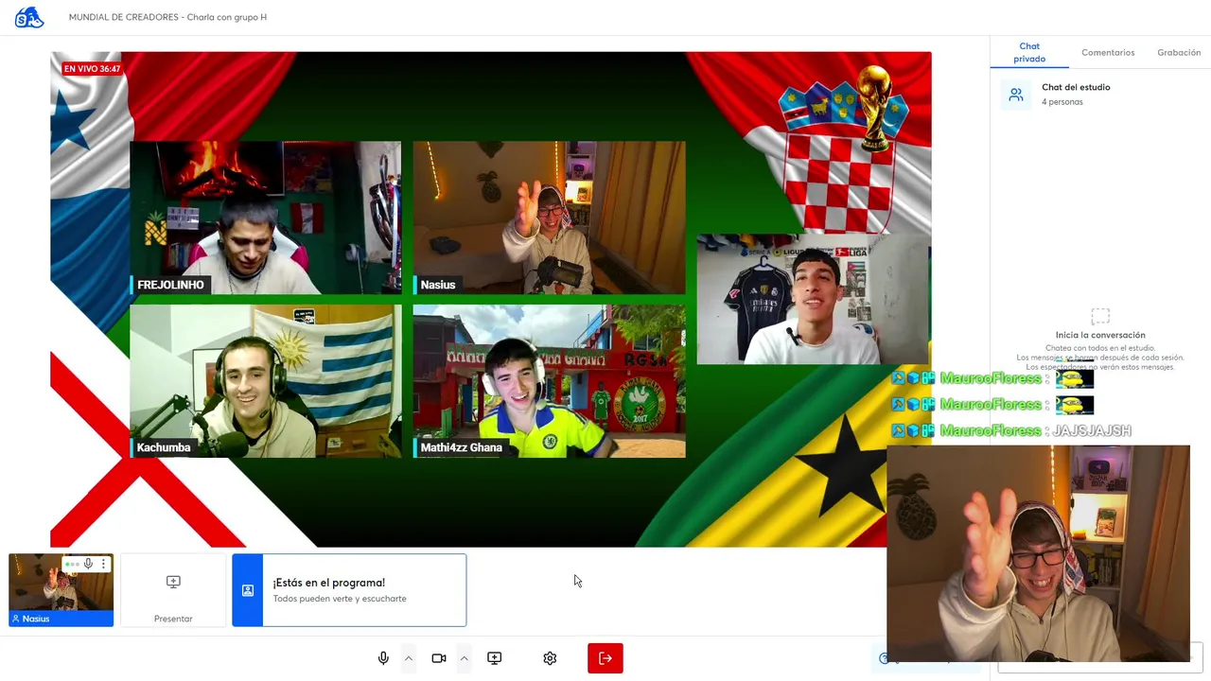Expand camera options arrow beside camera button
Screen dimensions: 1211x681
(x=464, y=658)
